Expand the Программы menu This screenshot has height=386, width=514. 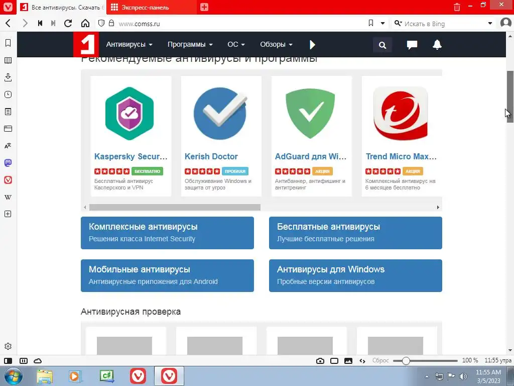point(190,44)
